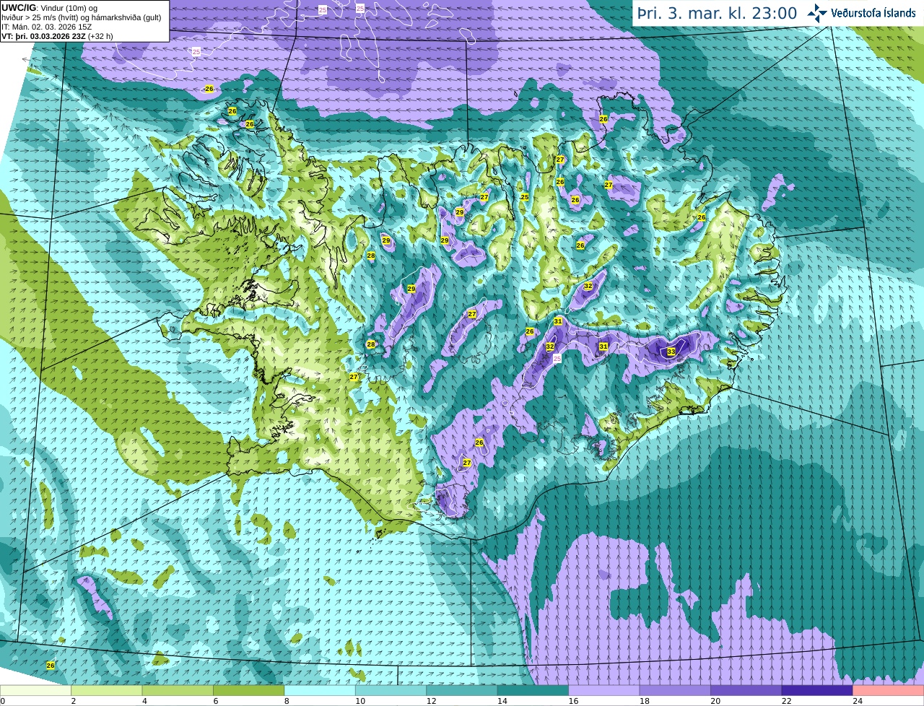Click the legend scale number 22
Screen dimensions: 924x706
tap(787, 701)
